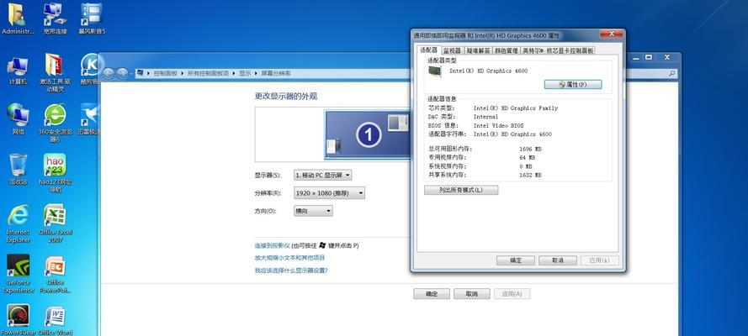The height and width of the screenshot is (336, 748).
Task: Switch to the 疑难解答 tab
Action: pos(478,50)
